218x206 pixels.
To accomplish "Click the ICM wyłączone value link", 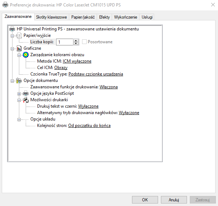I will [77, 61].
